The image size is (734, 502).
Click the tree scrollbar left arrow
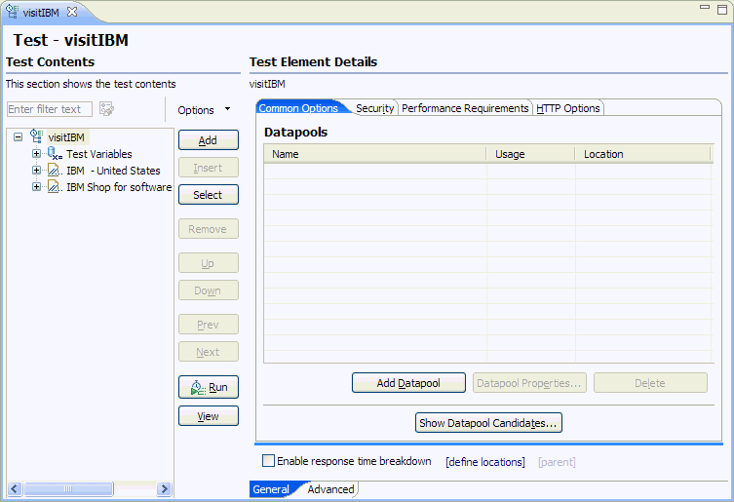[15, 489]
